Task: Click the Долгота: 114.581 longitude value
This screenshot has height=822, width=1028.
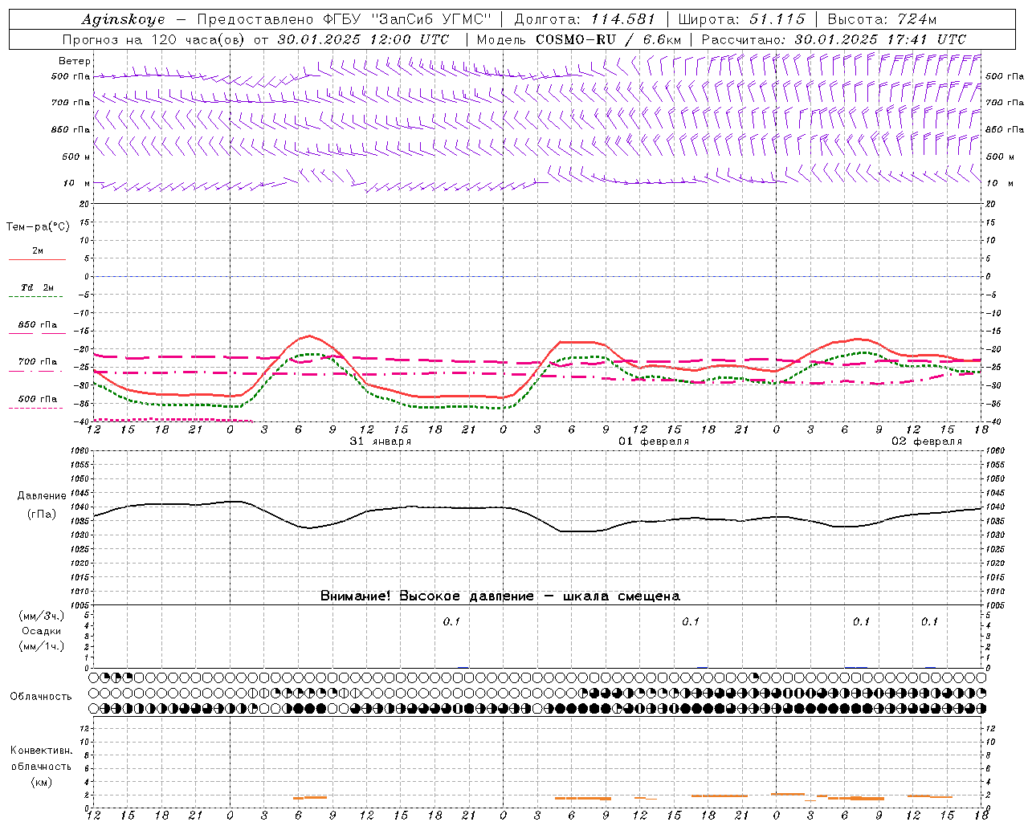Action: click(x=585, y=19)
